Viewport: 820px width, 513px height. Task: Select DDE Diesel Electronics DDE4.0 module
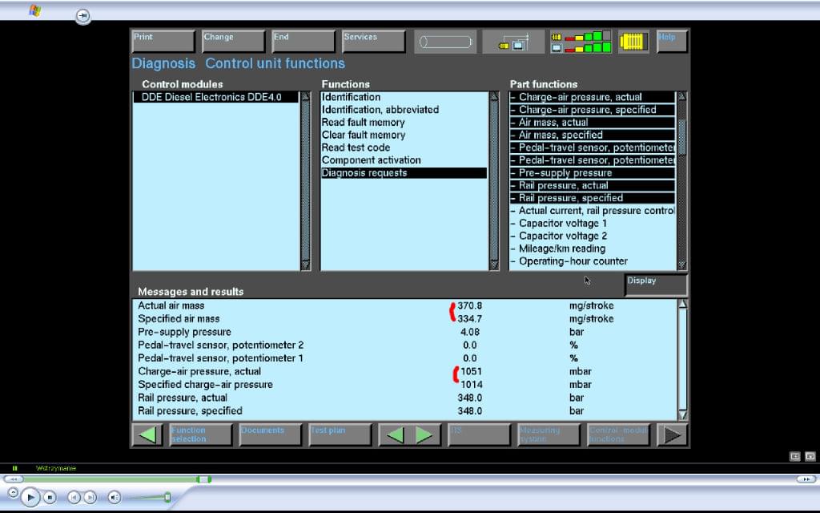click(215, 97)
